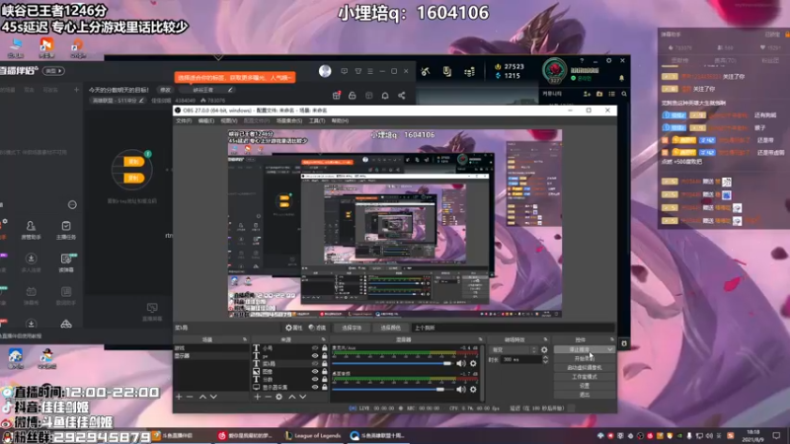Click the OBS preview canvas
This screenshot has height=444, width=790.
[x=394, y=224]
